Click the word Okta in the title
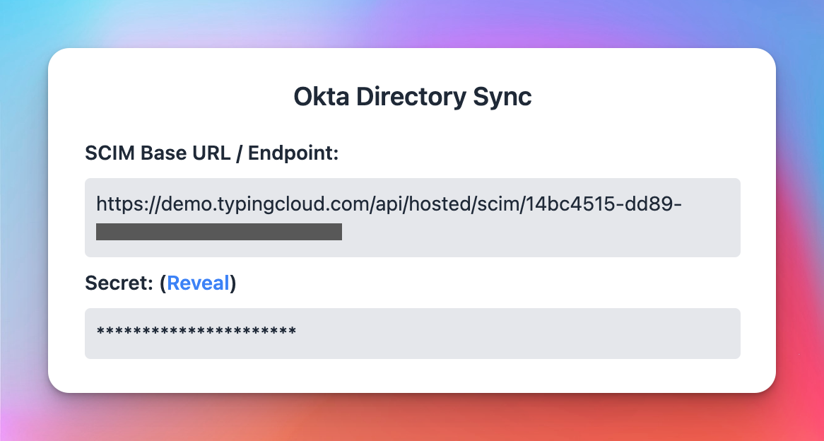824x441 pixels. [x=321, y=97]
